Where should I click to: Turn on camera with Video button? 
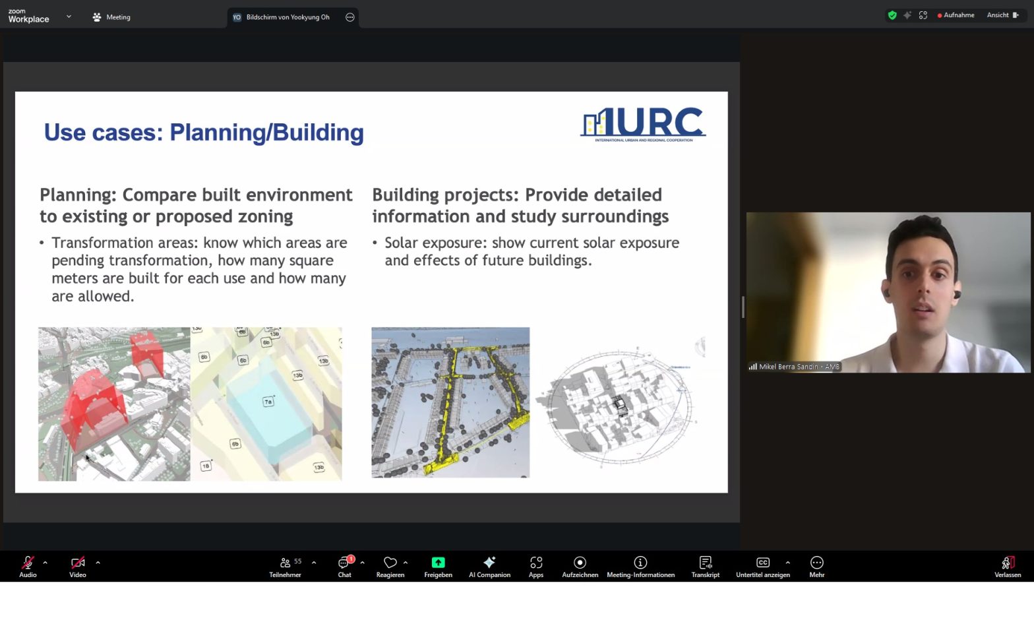[x=78, y=565]
